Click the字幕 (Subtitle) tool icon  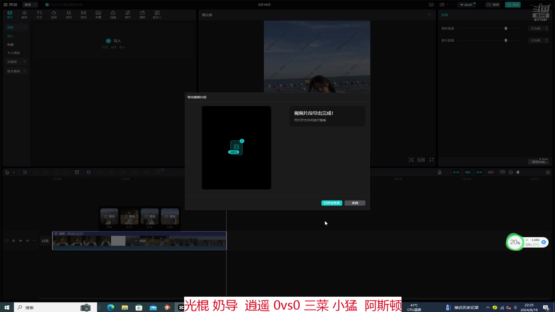(98, 14)
